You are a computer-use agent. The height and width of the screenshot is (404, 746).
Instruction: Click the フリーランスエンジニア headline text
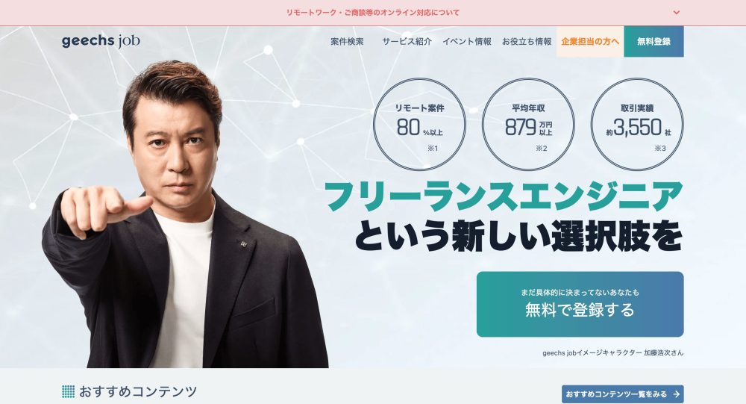504,196
